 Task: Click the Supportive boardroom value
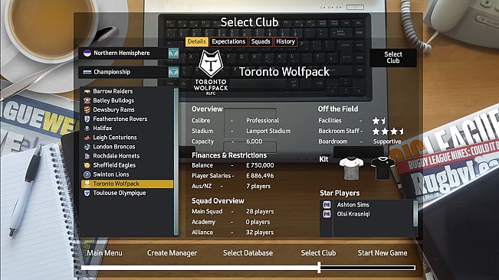387,142
